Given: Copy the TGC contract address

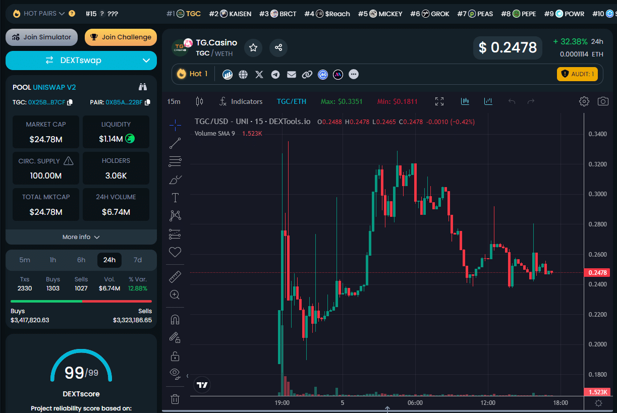Looking at the screenshot, I should tap(70, 102).
